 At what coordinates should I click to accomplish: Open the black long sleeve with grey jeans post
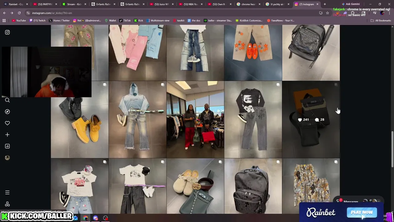253,120
